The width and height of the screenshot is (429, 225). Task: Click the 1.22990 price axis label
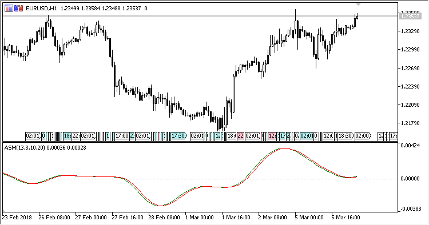410,50
